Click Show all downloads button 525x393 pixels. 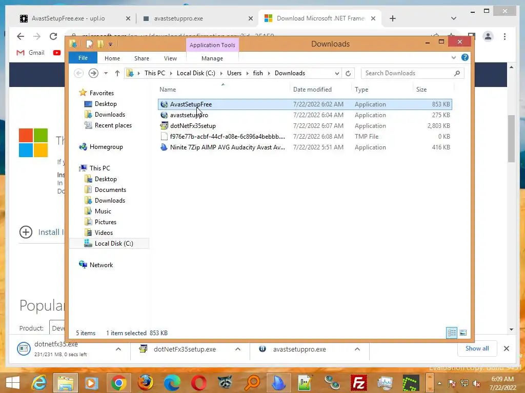tap(477, 348)
